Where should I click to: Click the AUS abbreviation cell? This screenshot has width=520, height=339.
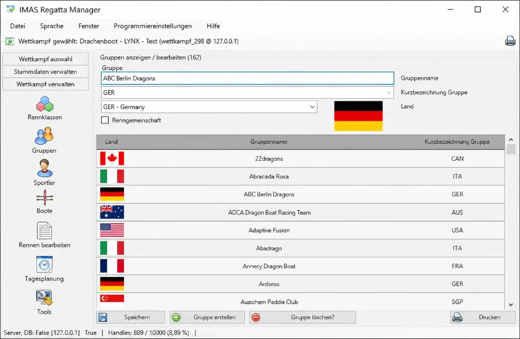(458, 213)
